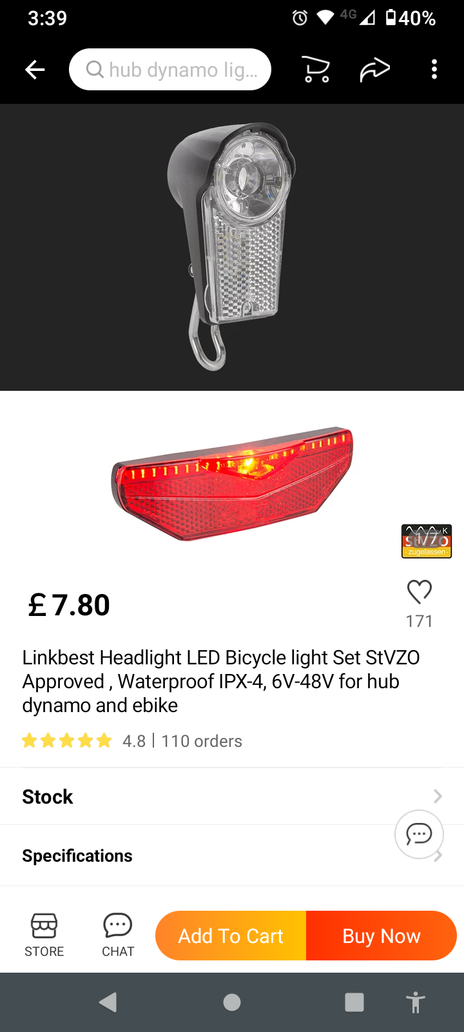Open the Specifications row
Viewport: 464px width, 1032px height.
coord(232,856)
